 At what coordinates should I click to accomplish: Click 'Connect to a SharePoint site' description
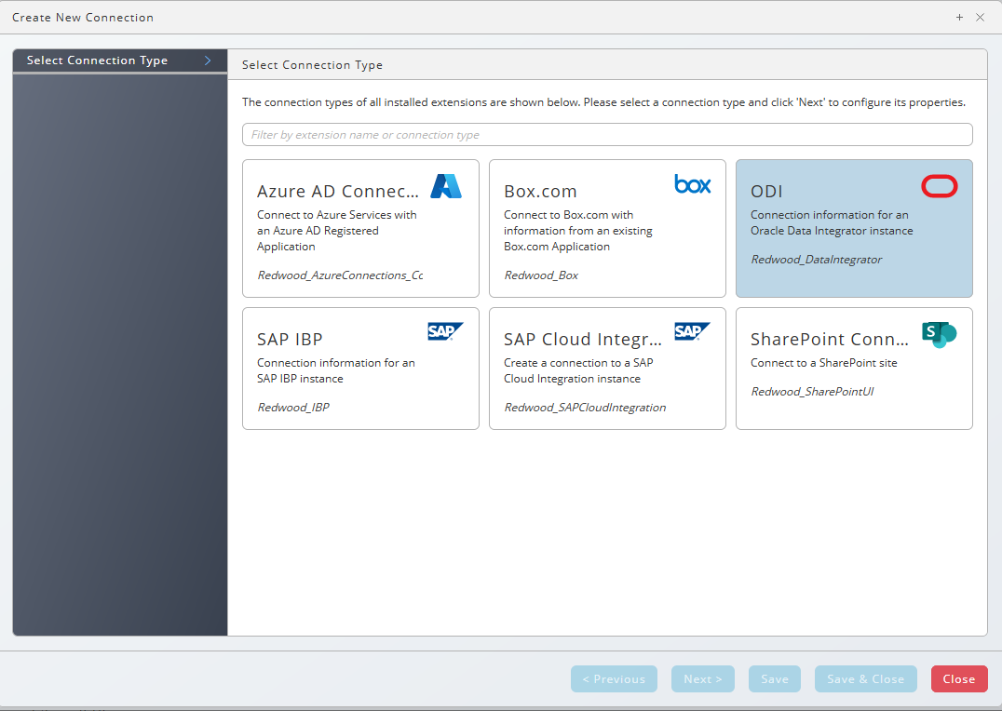click(x=824, y=363)
